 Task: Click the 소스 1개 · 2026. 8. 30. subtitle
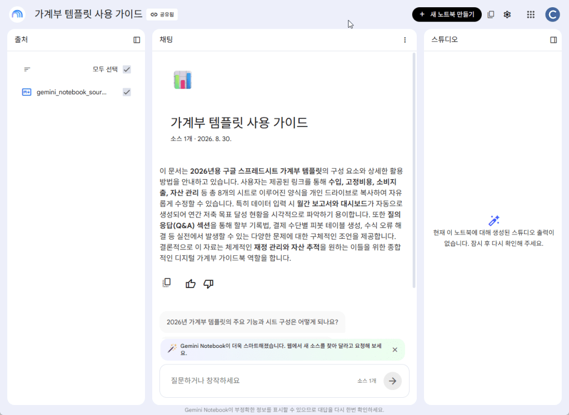(201, 139)
